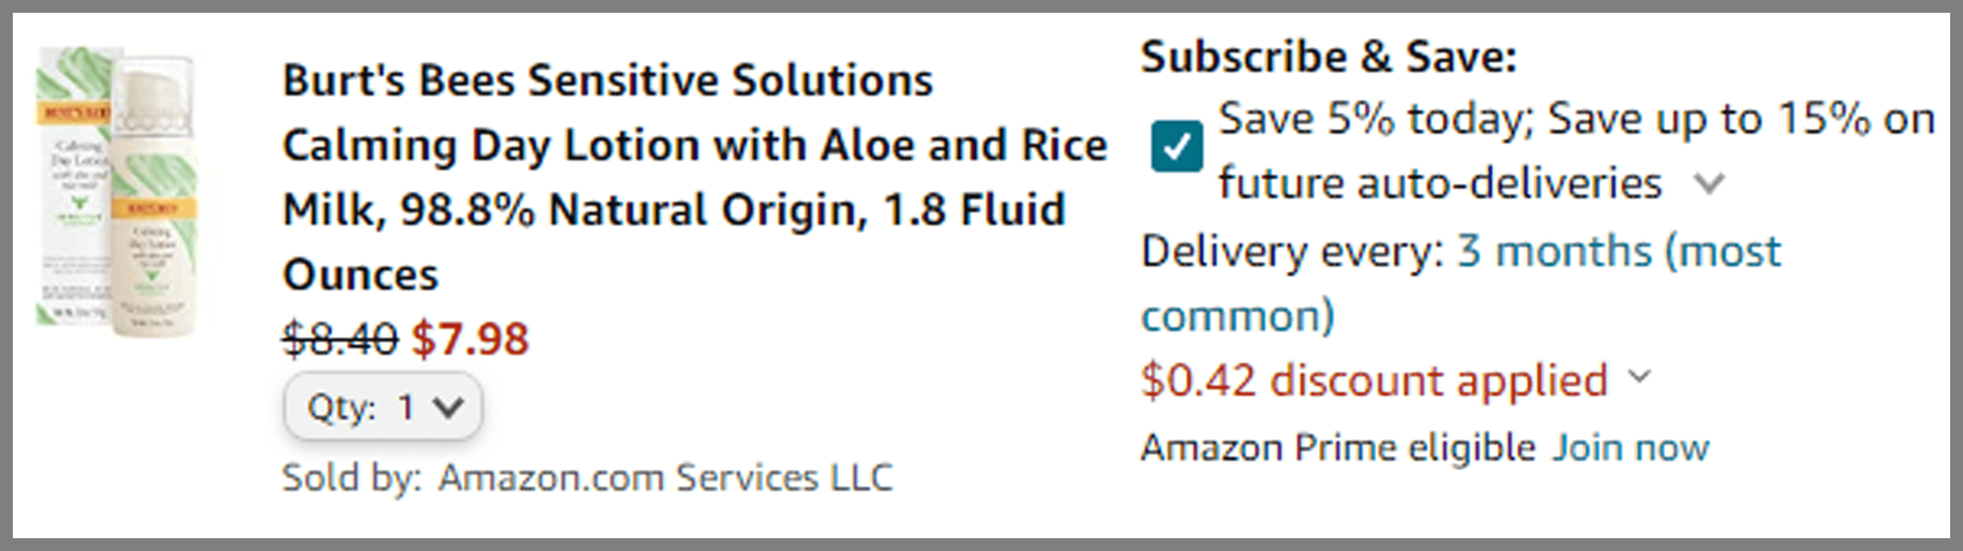The height and width of the screenshot is (551, 1963).
Task: Click the "Amazon Prime eligible" text
Action: pos(1338,447)
